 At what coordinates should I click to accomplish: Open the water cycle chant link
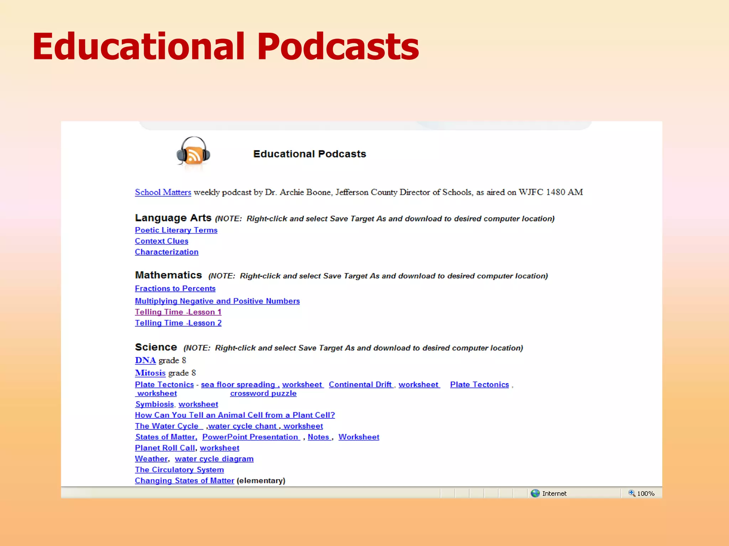(x=244, y=426)
